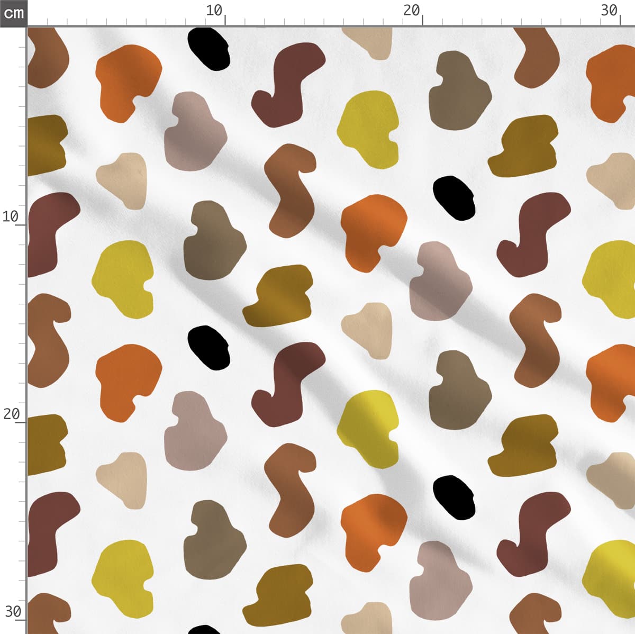The width and height of the screenshot is (635, 634).
Task: Click the 30 mark on the top ruler
Action: pyautogui.click(x=610, y=11)
